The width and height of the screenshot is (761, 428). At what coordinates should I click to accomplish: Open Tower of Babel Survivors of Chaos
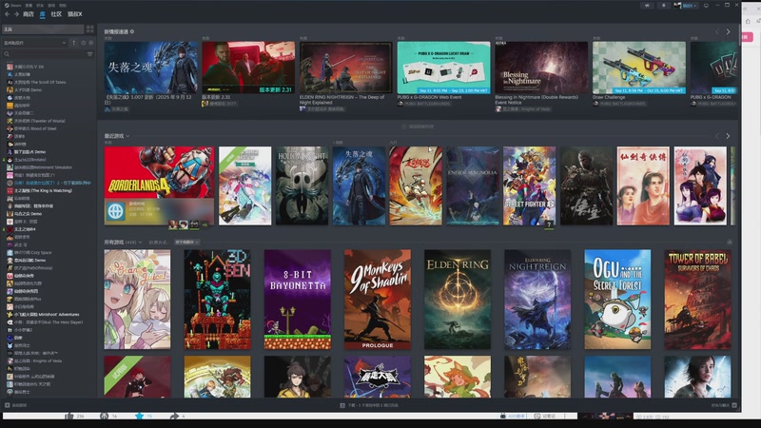(698, 300)
